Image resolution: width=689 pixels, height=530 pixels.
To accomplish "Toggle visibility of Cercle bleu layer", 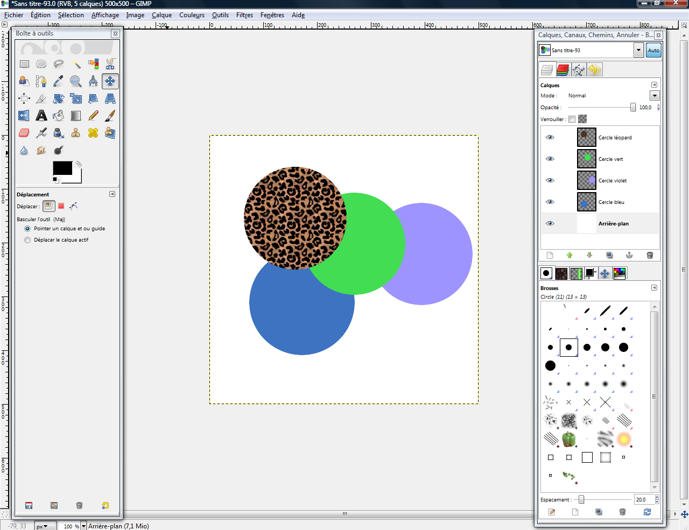I will click(550, 202).
